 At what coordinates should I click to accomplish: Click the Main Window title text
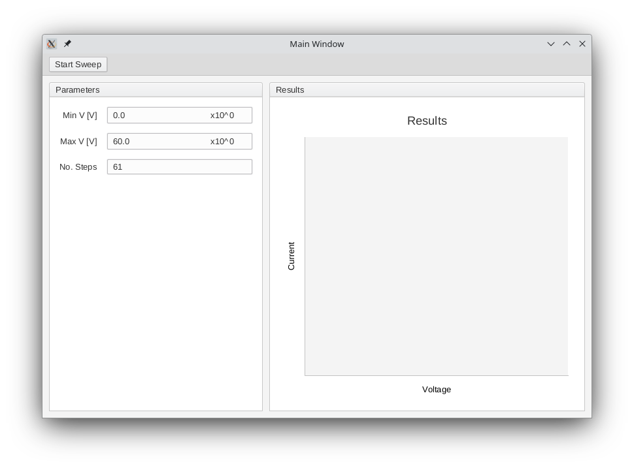click(316, 44)
